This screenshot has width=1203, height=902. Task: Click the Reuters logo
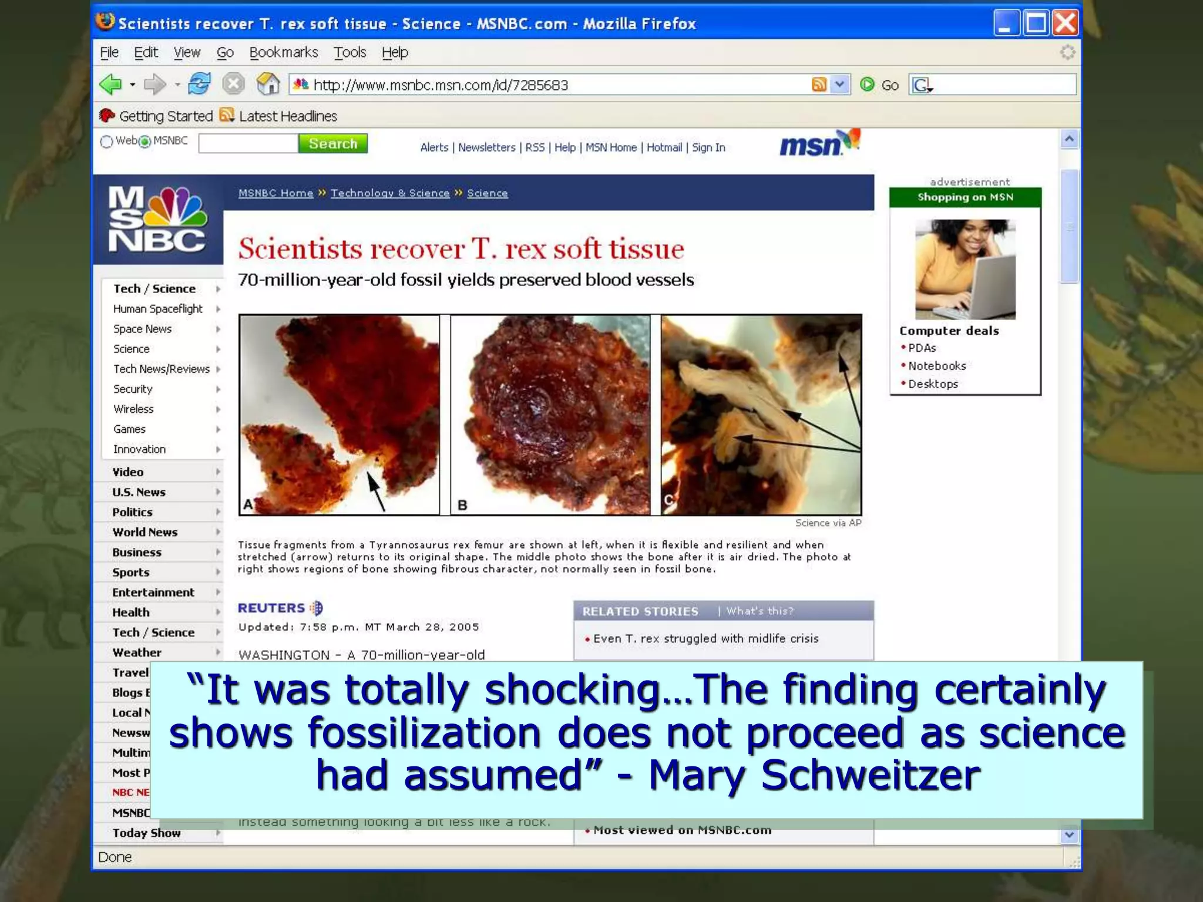(x=280, y=608)
